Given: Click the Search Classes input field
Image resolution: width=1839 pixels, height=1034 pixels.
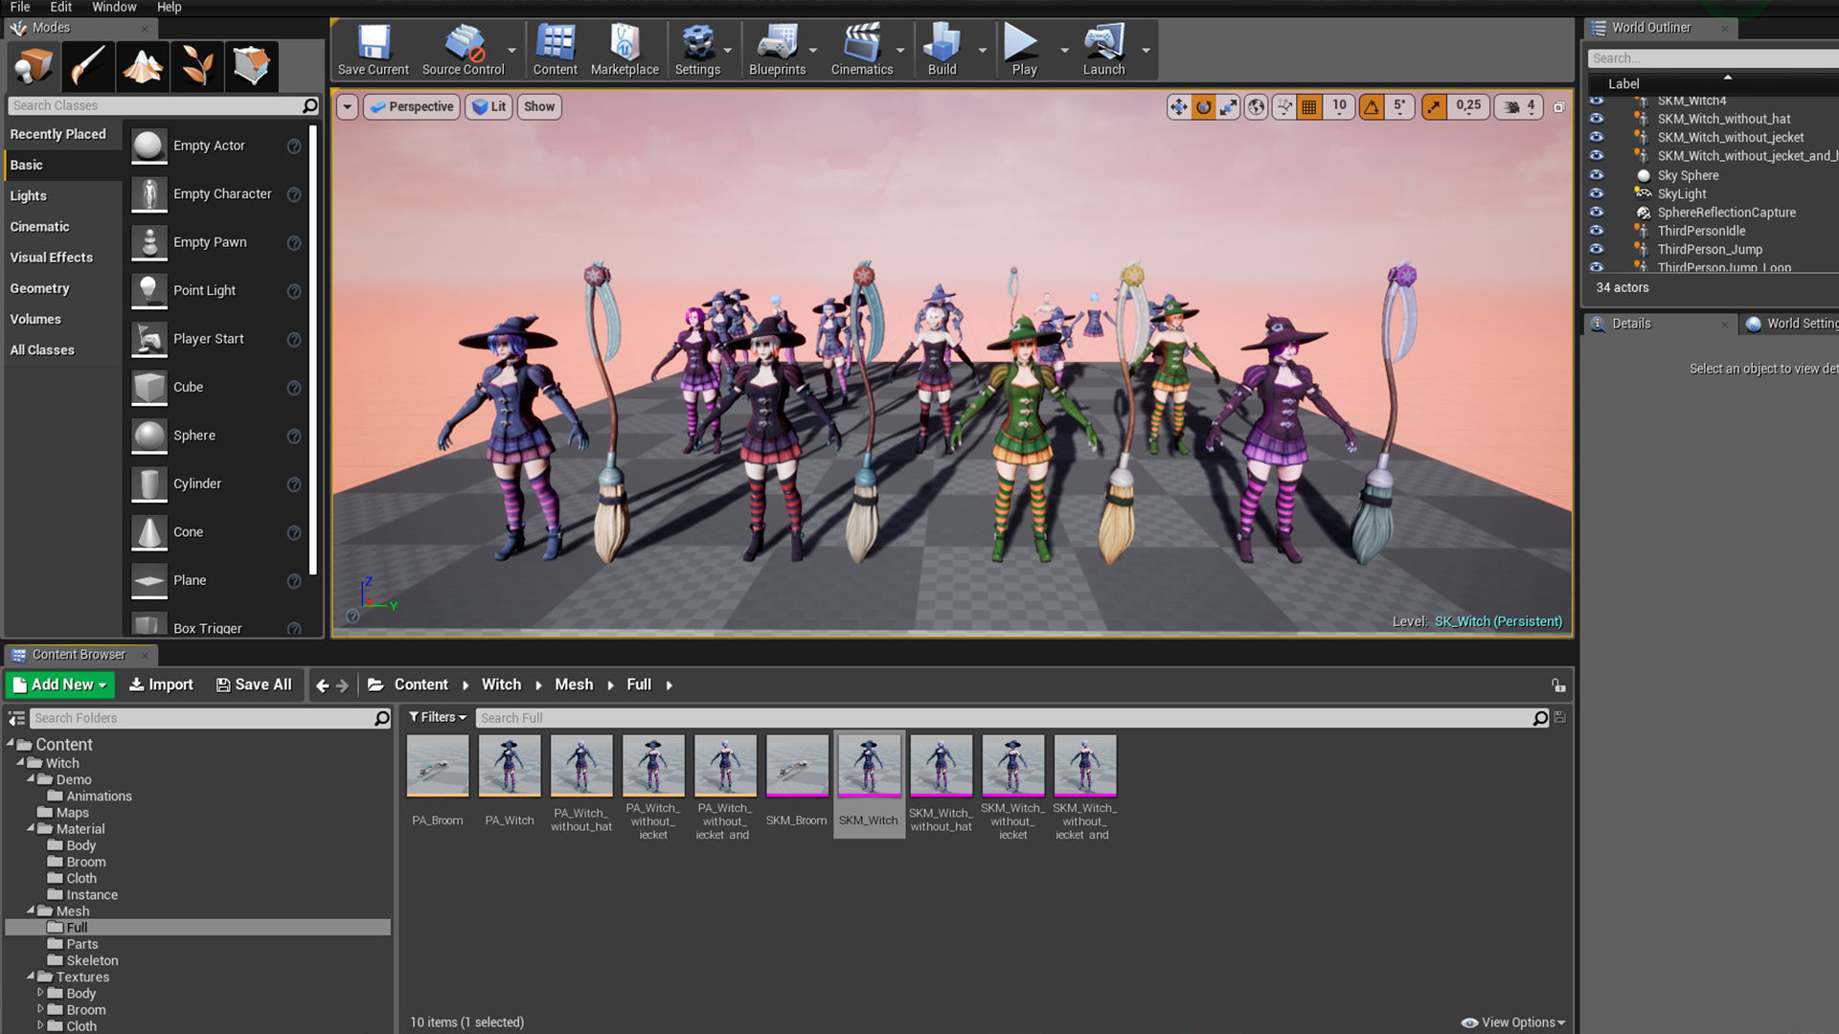Looking at the screenshot, I should 153,105.
